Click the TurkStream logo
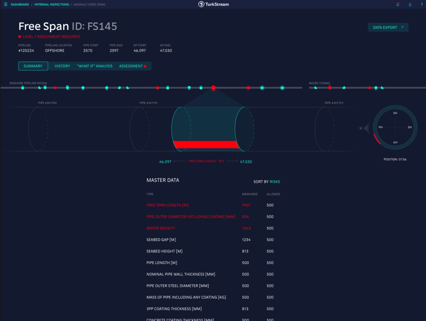Viewport: 426px width, 321px height. [213, 4]
